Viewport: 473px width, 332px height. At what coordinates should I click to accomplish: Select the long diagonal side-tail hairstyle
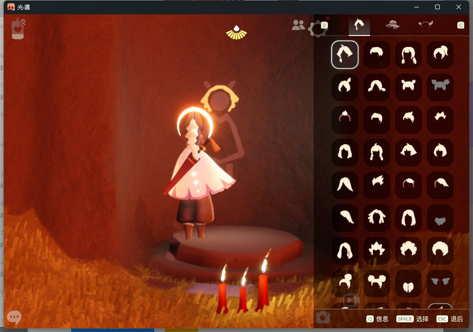click(345, 218)
